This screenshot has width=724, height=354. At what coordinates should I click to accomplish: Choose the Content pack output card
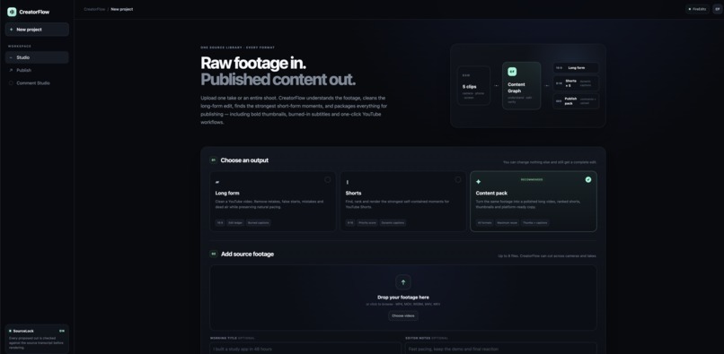pos(534,202)
